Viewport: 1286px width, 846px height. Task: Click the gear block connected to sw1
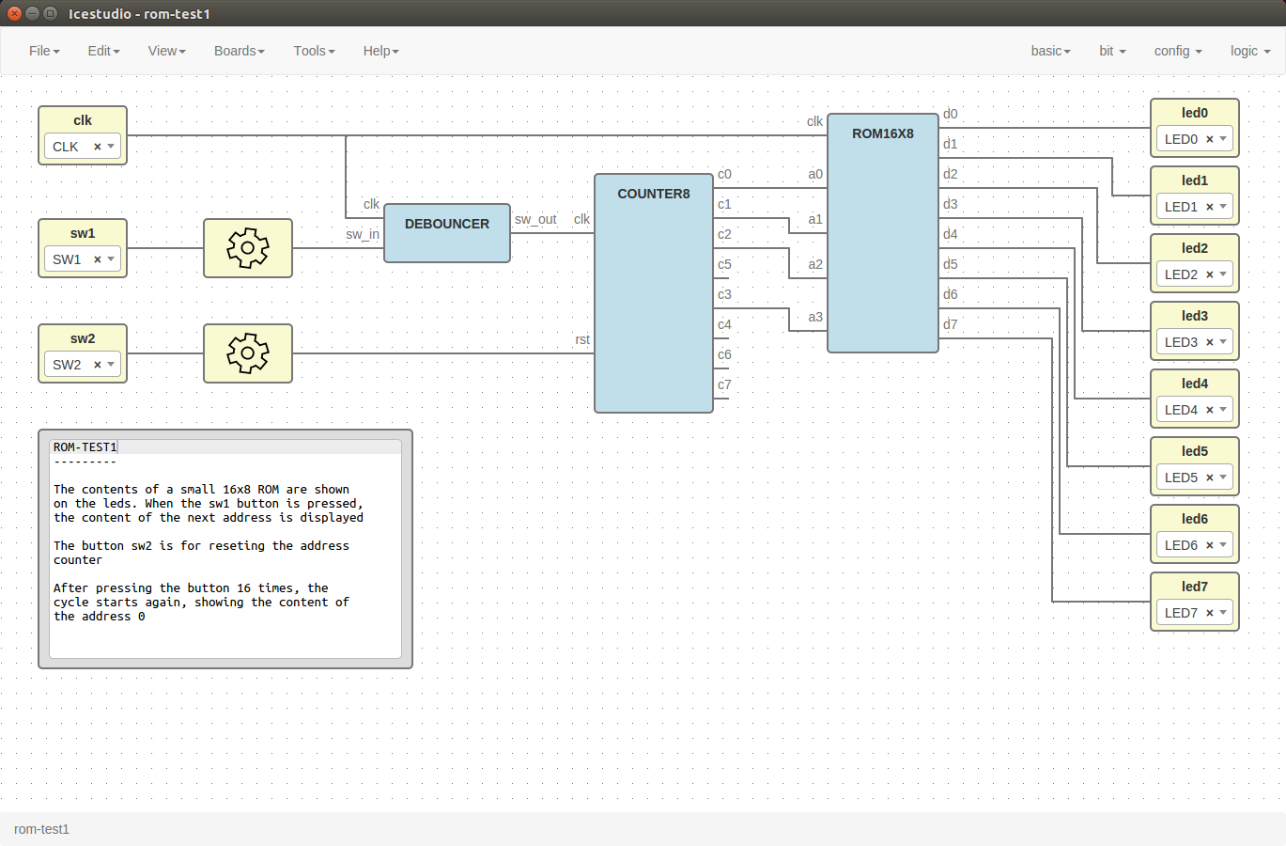pyautogui.click(x=248, y=248)
